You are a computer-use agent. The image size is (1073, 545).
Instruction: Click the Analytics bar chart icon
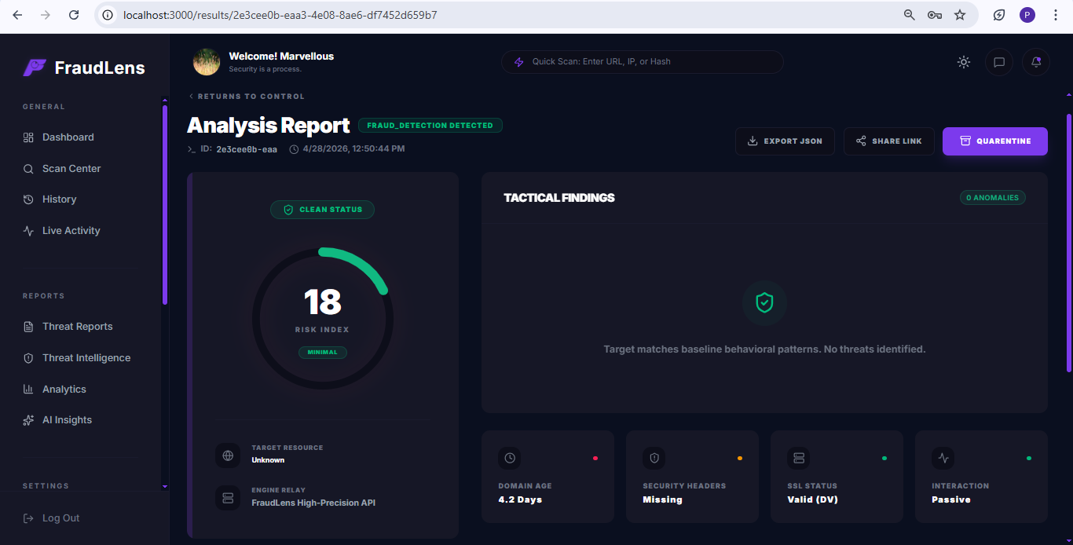pos(28,390)
